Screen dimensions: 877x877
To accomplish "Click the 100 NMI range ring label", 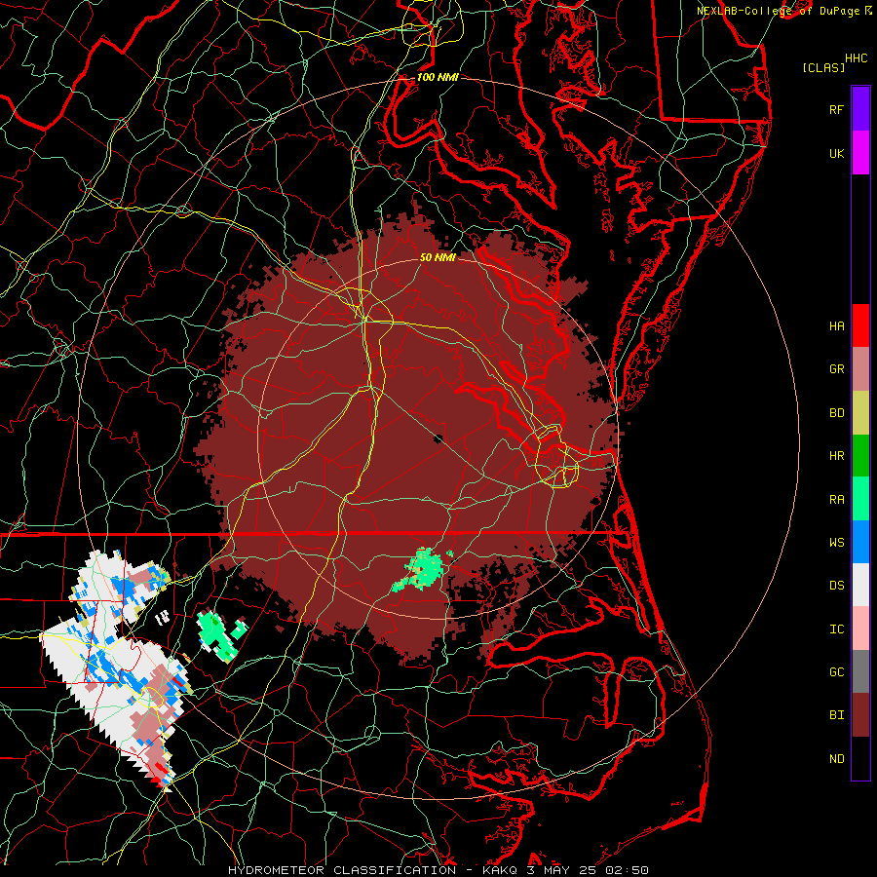I will [438, 77].
